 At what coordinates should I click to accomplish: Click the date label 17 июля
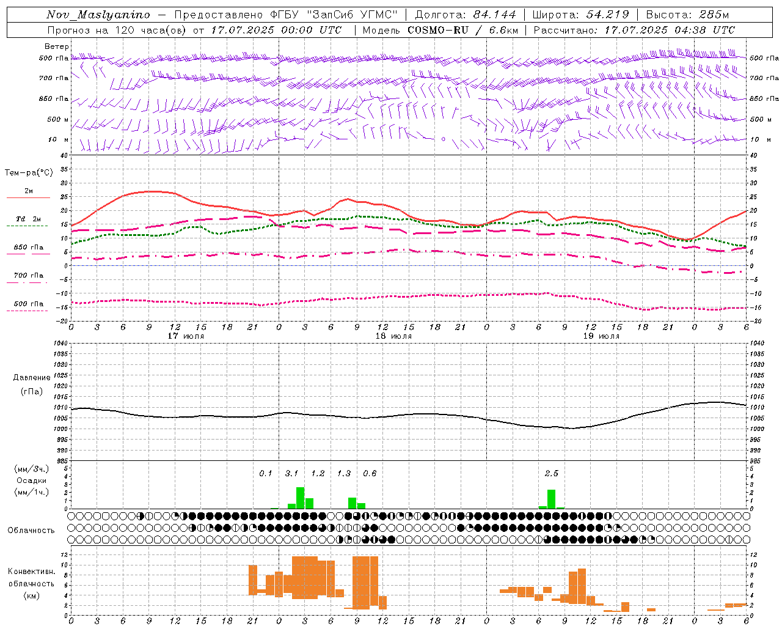(x=186, y=336)
